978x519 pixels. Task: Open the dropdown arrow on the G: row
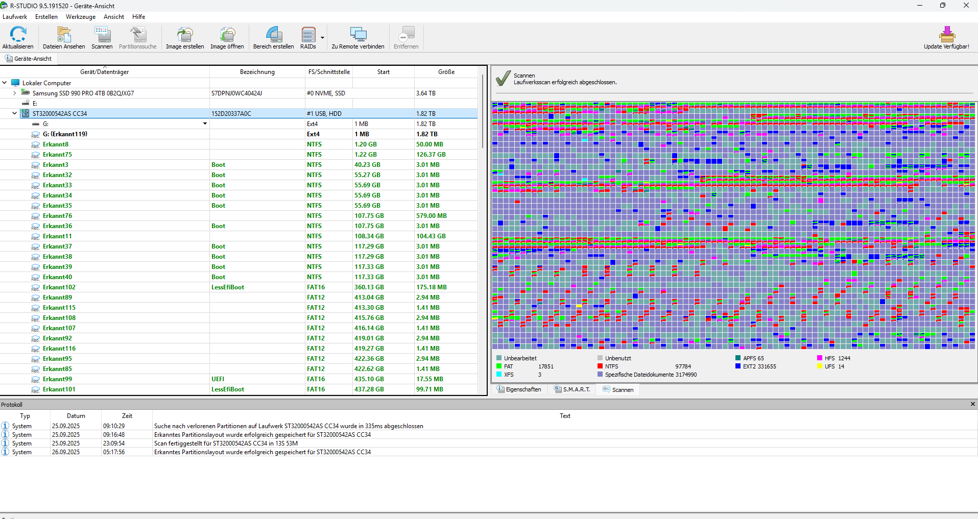pos(205,123)
